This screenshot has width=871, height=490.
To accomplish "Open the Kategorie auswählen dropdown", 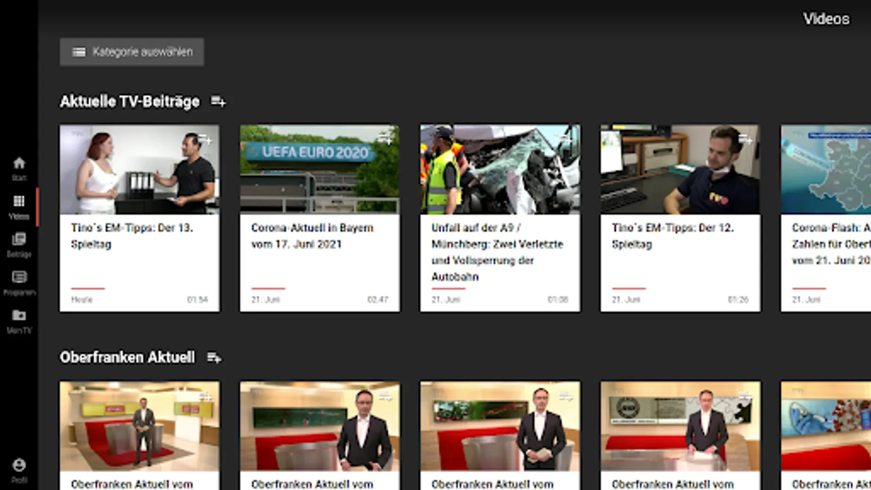I will (x=132, y=52).
